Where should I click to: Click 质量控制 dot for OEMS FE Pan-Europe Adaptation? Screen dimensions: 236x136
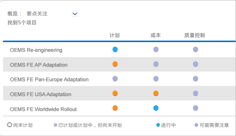pos(196,79)
